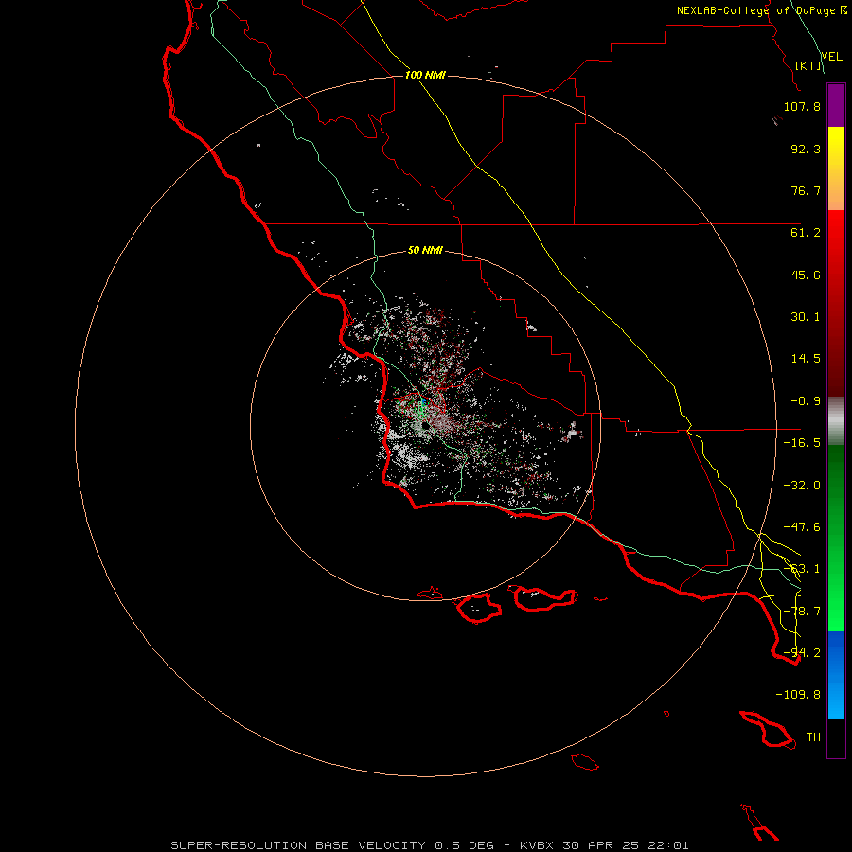
Task: Click the yellow-orange segment of the color bar
Action: click(836, 169)
